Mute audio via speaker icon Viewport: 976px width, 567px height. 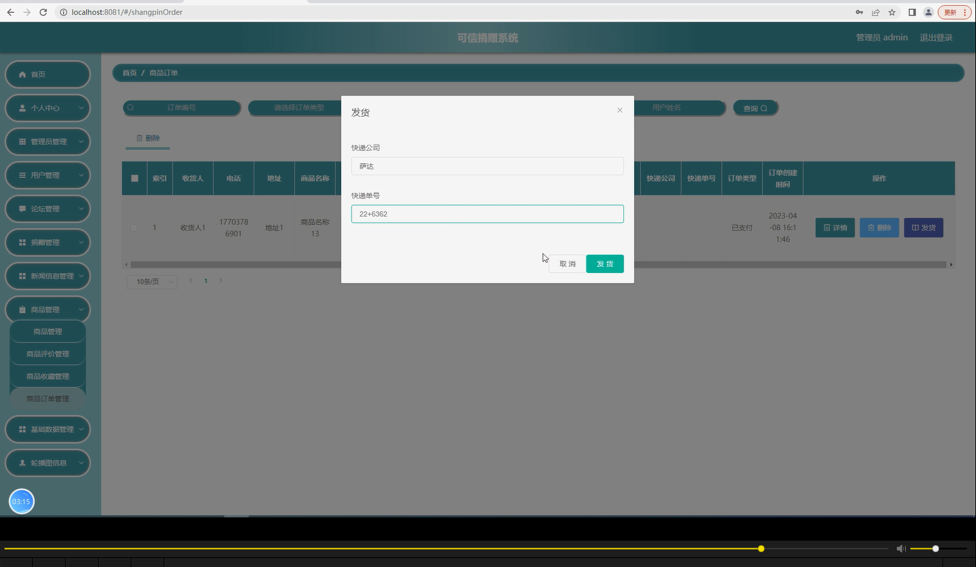(901, 549)
